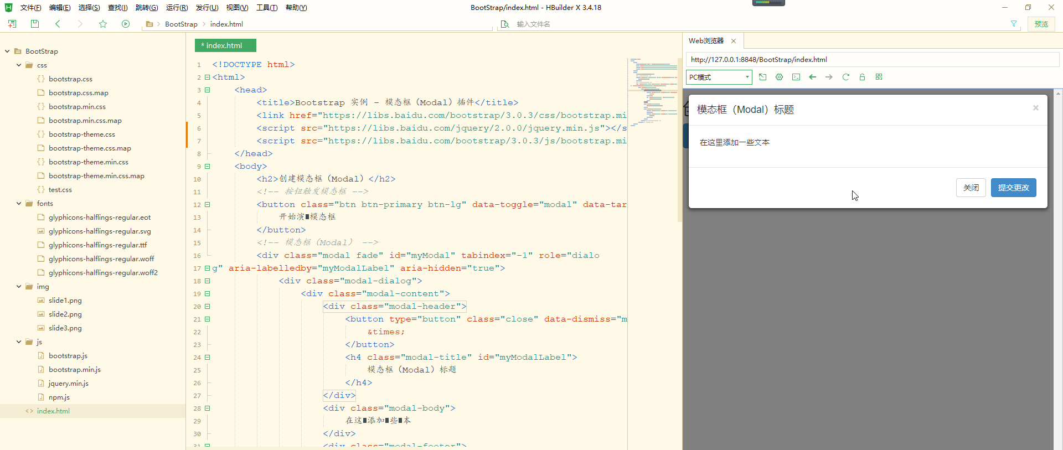Select index.html in the project tree
The height and width of the screenshot is (450, 1063).
[53, 411]
